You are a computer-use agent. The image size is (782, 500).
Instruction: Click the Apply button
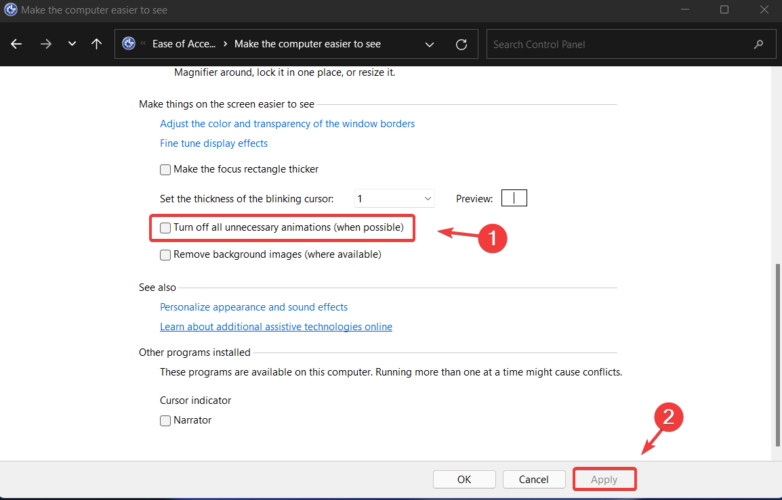[x=604, y=479]
